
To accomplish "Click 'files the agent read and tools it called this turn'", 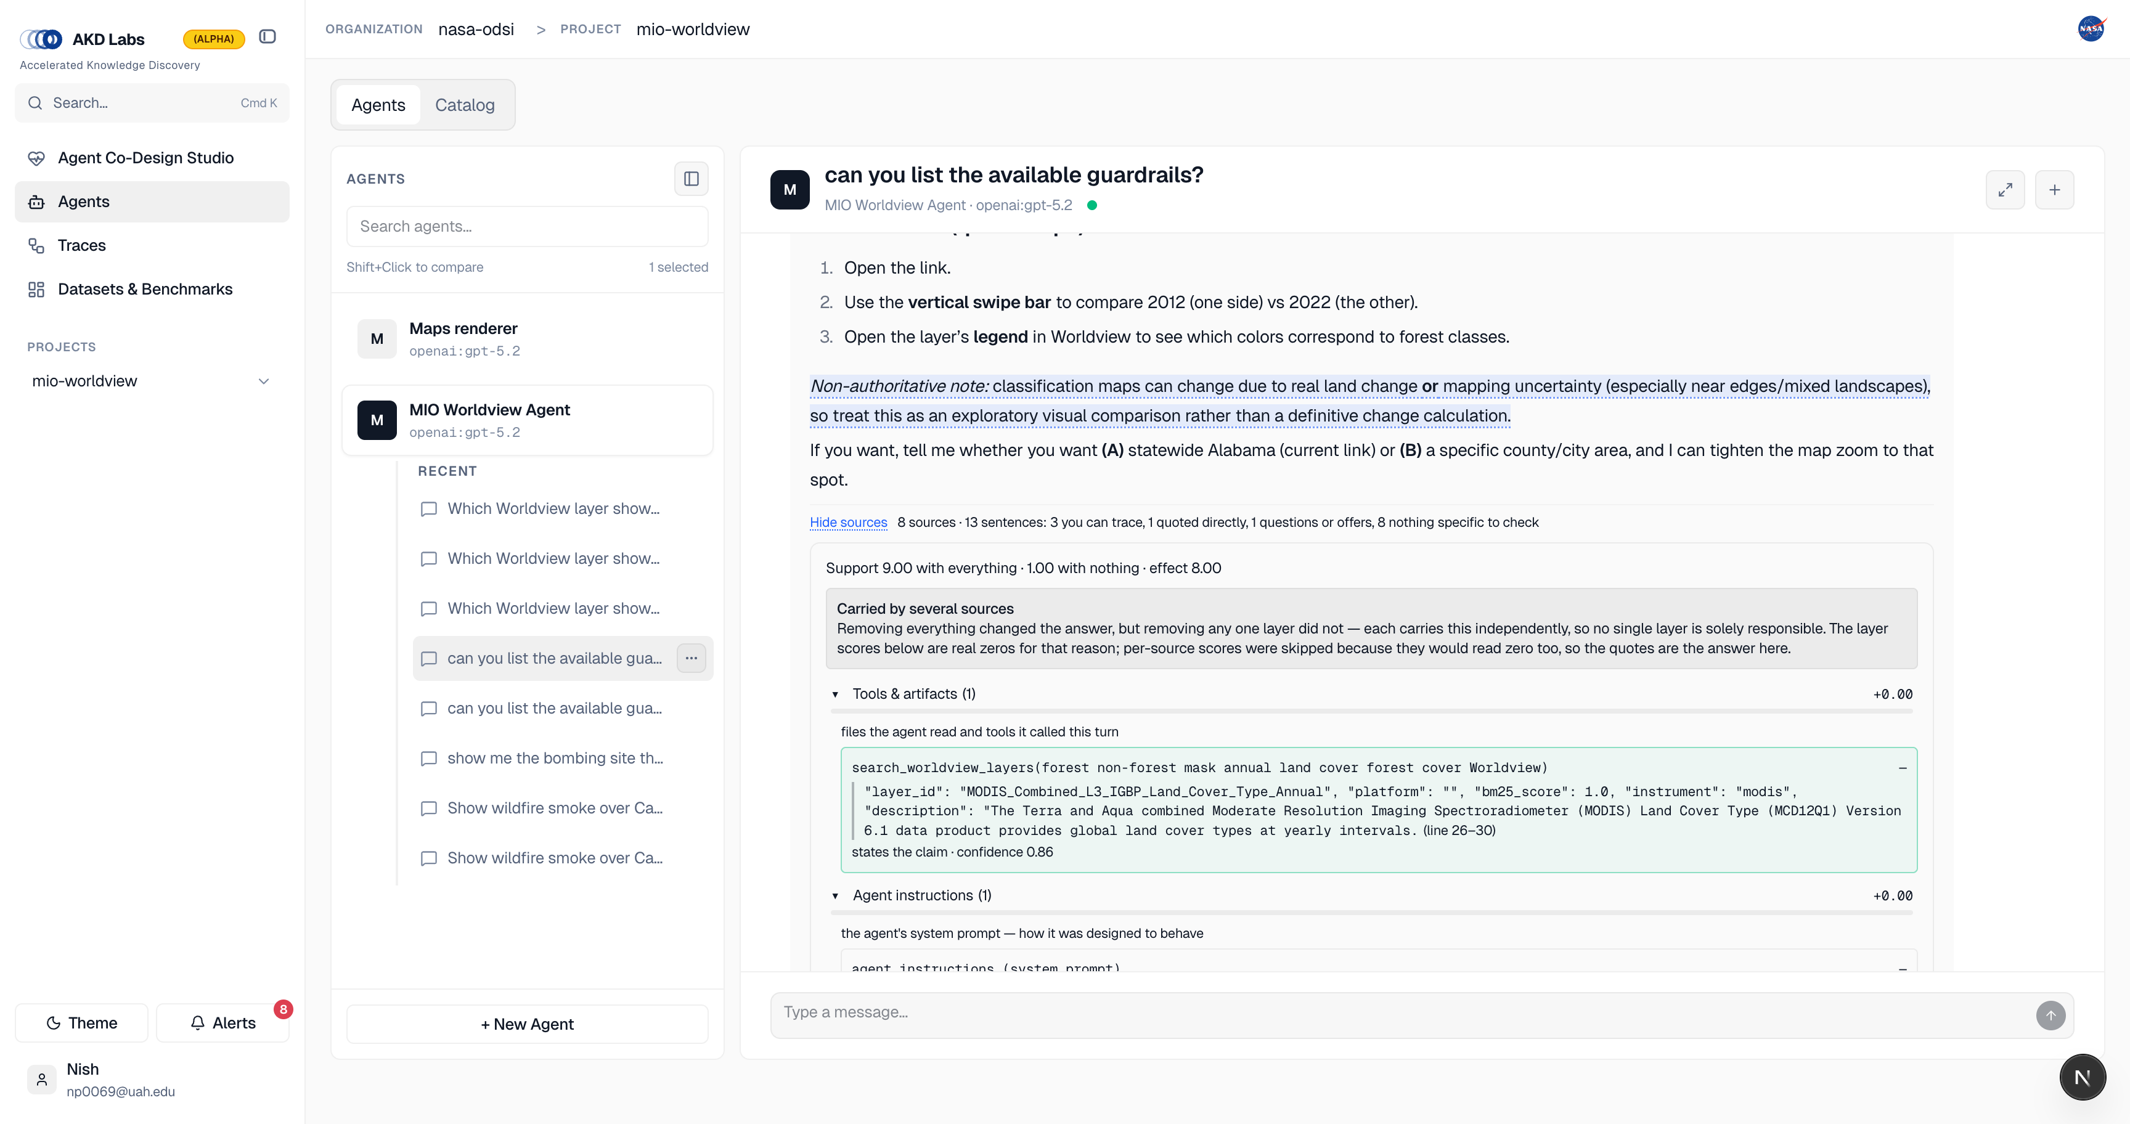I will pyautogui.click(x=980, y=732).
